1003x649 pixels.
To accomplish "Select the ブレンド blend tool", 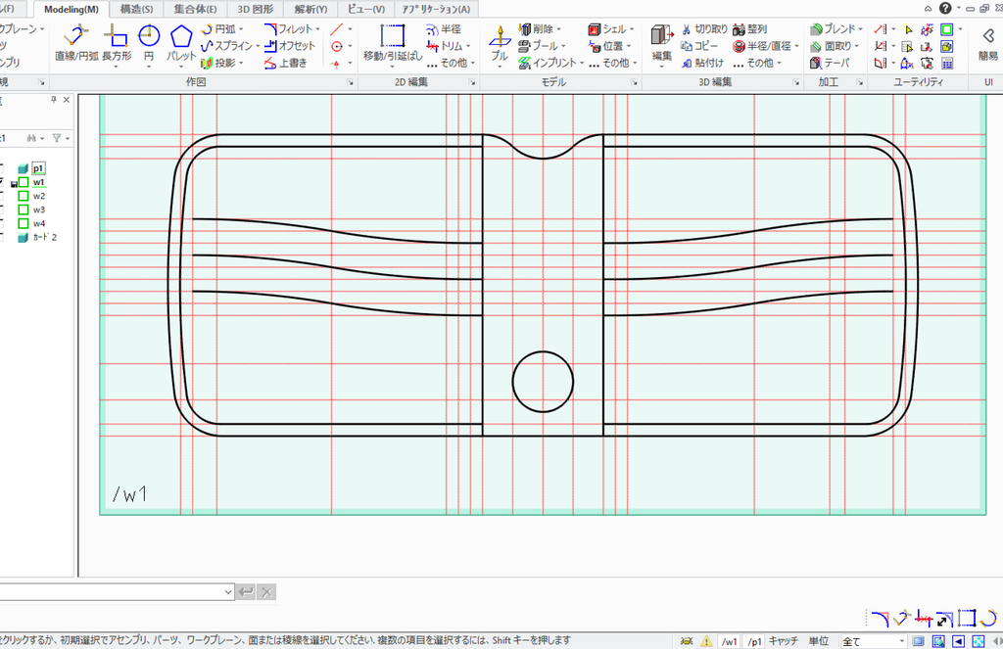I will tap(833, 28).
